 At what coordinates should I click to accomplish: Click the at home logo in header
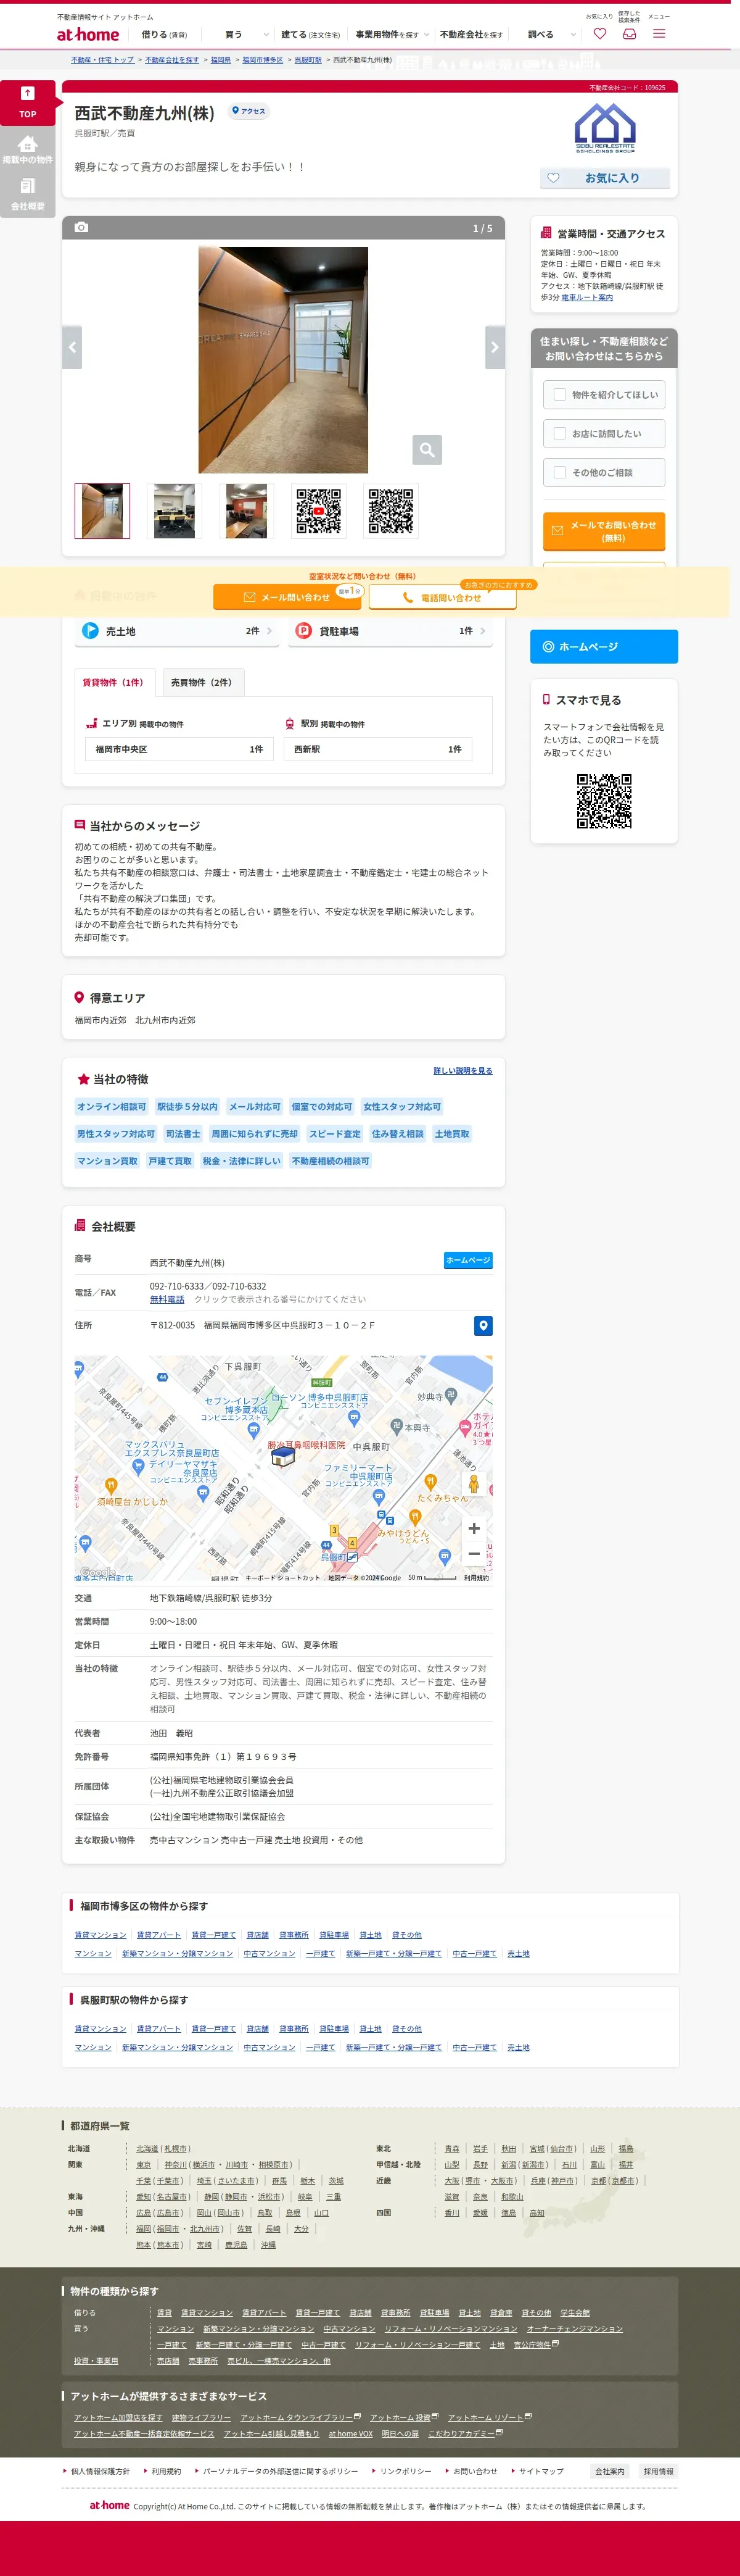(88, 34)
